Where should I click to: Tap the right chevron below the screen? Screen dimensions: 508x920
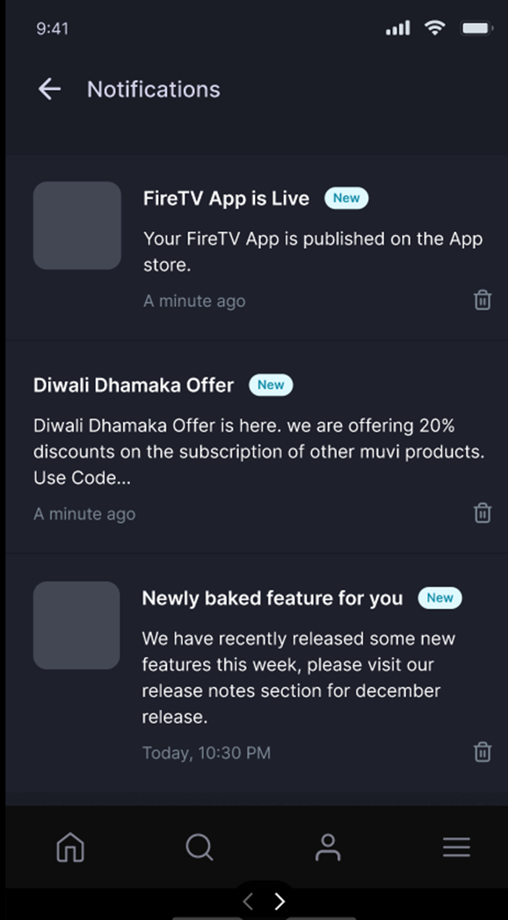(x=279, y=902)
